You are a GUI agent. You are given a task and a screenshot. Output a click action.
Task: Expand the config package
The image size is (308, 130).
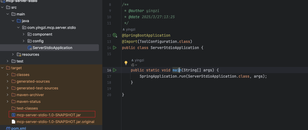[24, 41]
